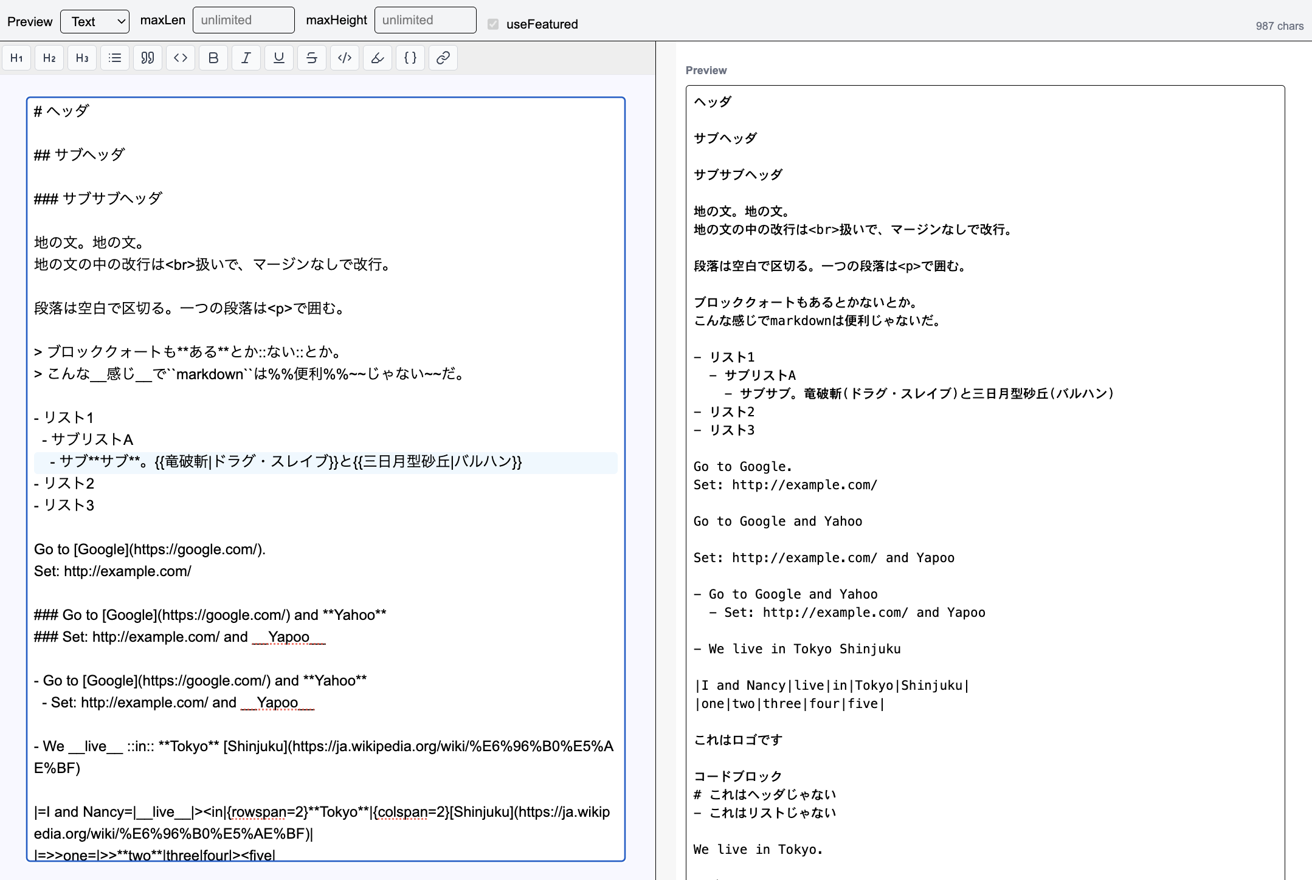Click the highlighted editor line with 竜破斬
1312x880 pixels.
point(326,462)
